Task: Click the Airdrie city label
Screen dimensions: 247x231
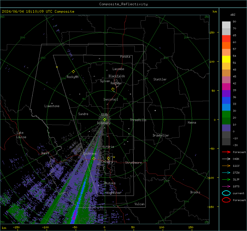Action: (x=108, y=147)
